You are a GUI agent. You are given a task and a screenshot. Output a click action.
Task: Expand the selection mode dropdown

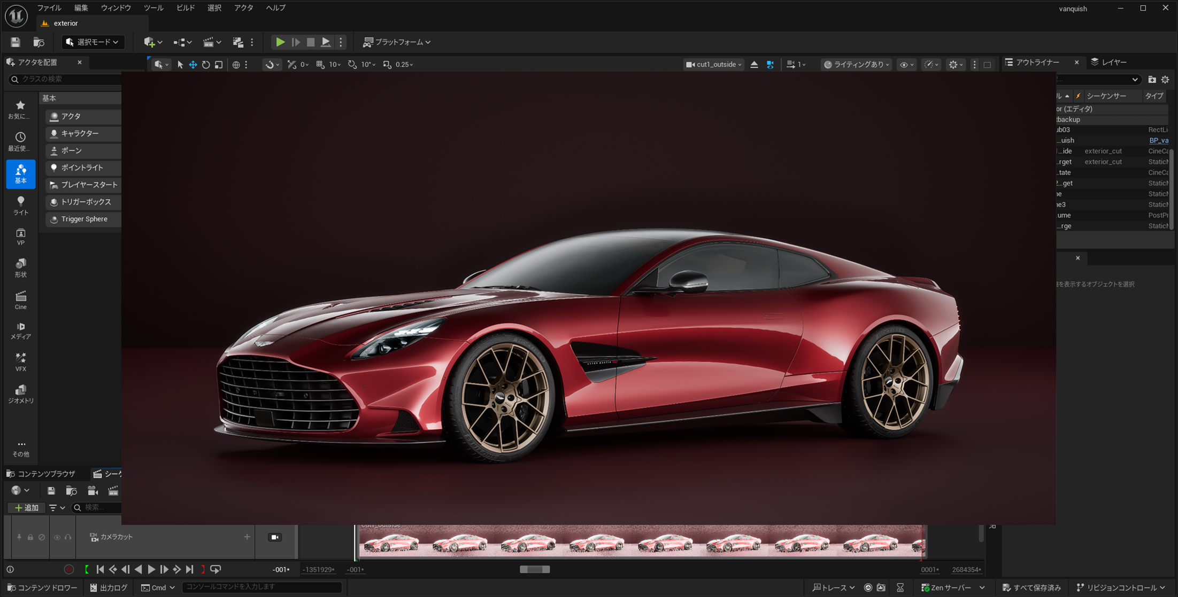92,42
